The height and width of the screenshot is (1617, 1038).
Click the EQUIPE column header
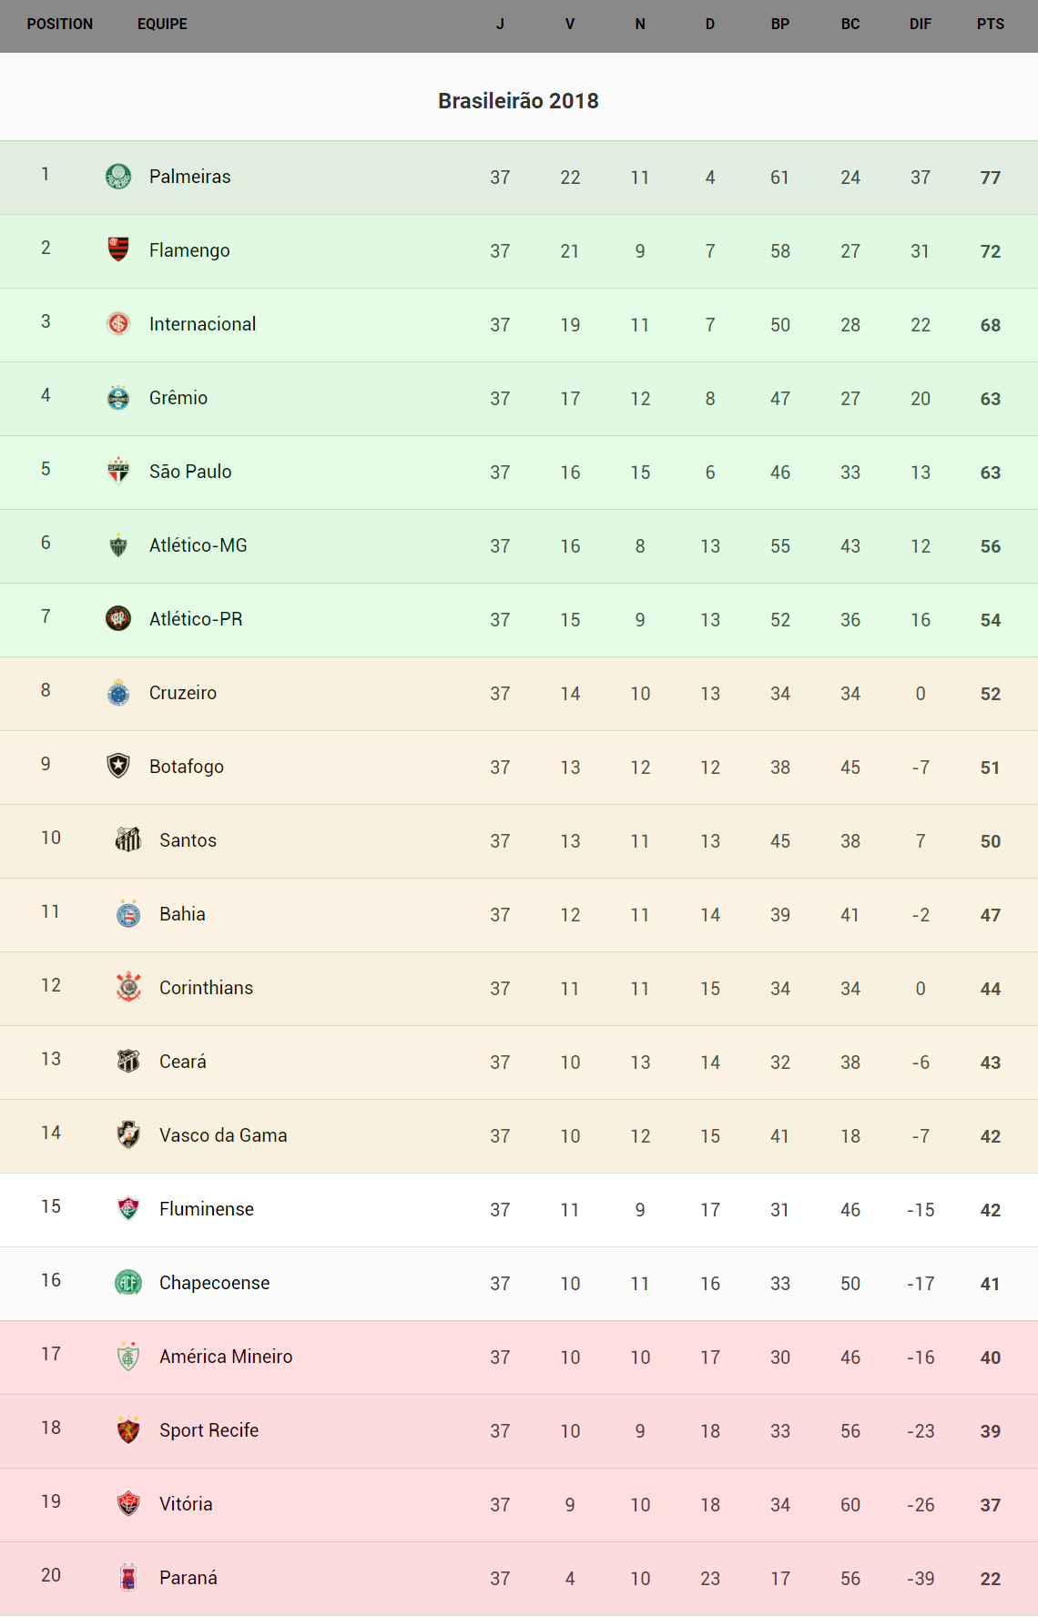(162, 25)
